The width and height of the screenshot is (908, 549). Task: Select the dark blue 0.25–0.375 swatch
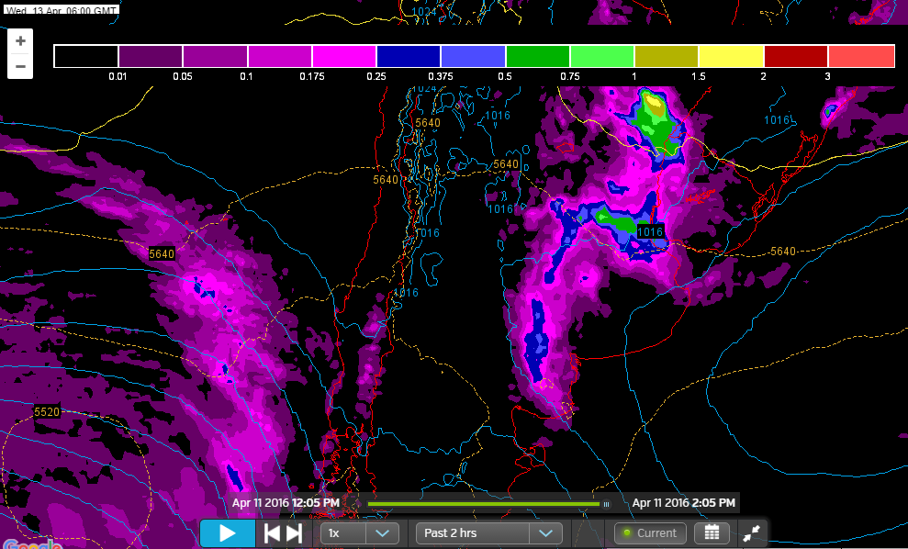tap(409, 56)
